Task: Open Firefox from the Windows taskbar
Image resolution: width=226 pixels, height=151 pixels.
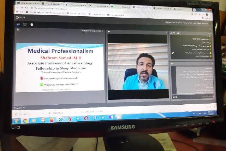Action: (x=52, y=120)
